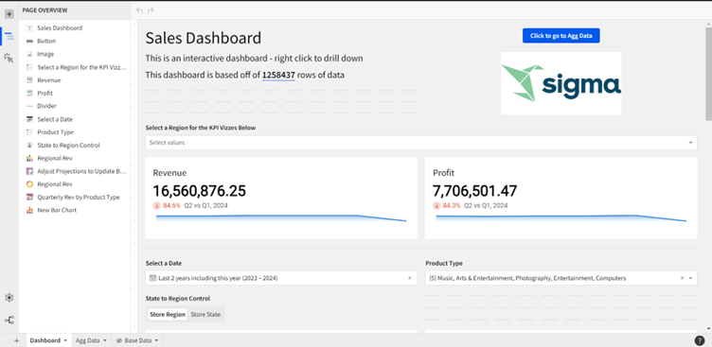Click the undo arrow in top toolbar
The image size is (712, 347).
click(x=139, y=10)
